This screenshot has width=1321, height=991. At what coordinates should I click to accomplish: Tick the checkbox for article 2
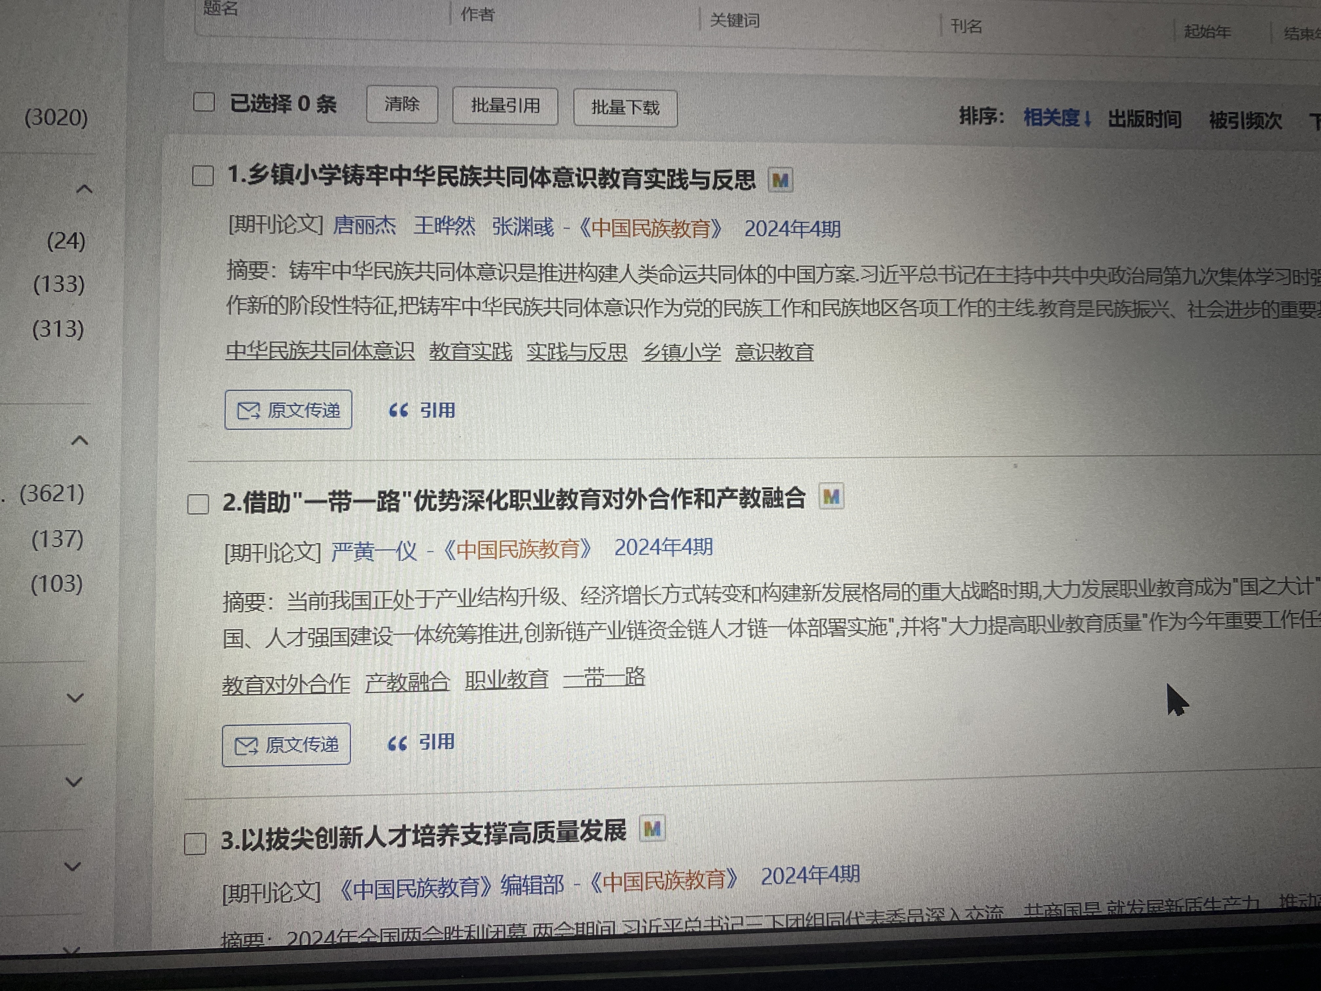point(198,504)
